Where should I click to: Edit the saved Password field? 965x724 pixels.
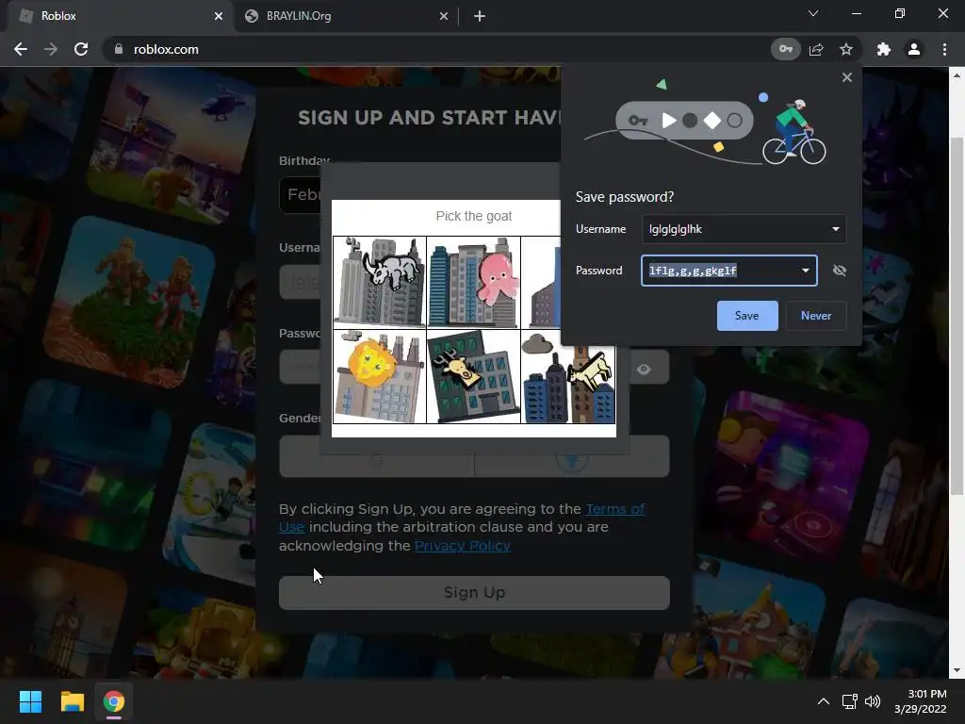tap(729, 271)
